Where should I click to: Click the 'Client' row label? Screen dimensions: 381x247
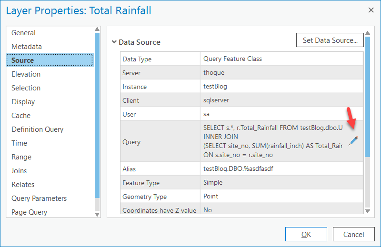click(130, 100)
